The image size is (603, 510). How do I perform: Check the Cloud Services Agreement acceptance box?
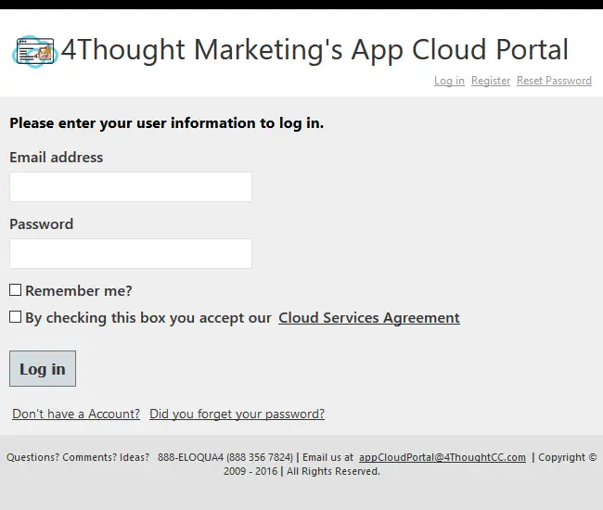click(16, 317)
